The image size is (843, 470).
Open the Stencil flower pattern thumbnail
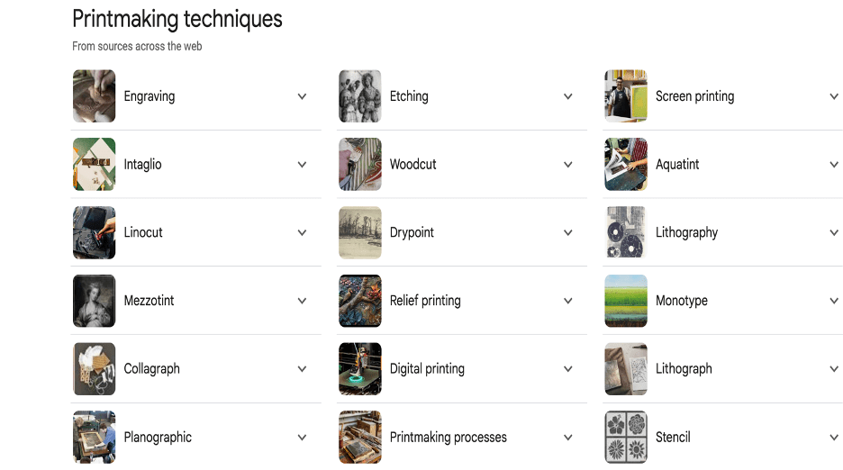(626, 438)
